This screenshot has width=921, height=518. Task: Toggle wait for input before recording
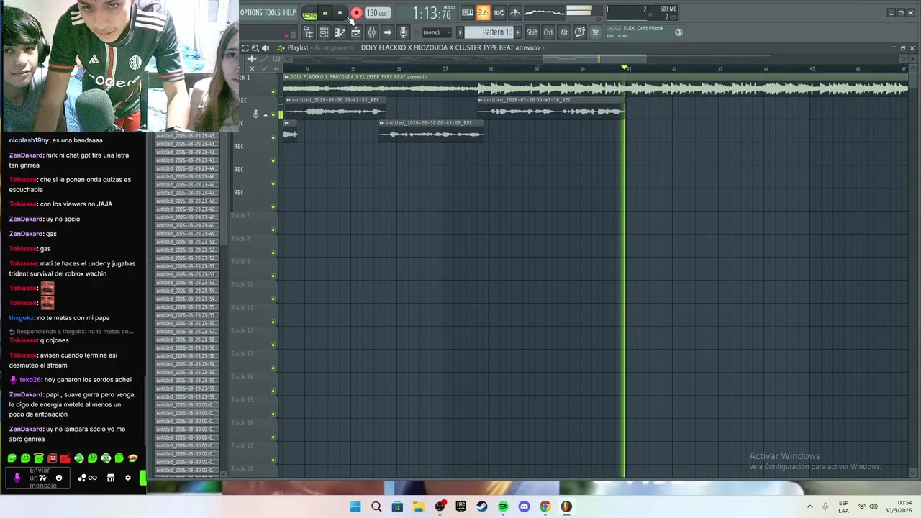[499, 12]
